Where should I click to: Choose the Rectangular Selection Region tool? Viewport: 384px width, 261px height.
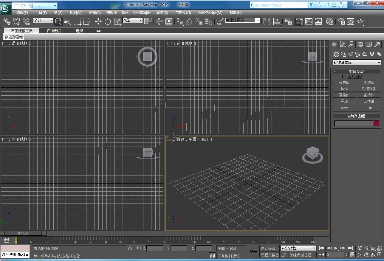click(78, 21)
